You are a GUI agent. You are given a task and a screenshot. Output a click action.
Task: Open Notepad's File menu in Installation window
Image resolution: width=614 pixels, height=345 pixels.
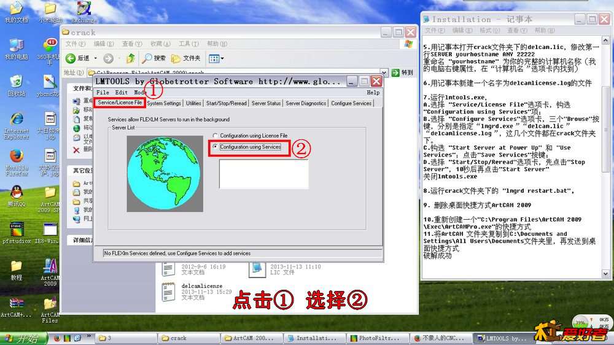coord(435,30)
